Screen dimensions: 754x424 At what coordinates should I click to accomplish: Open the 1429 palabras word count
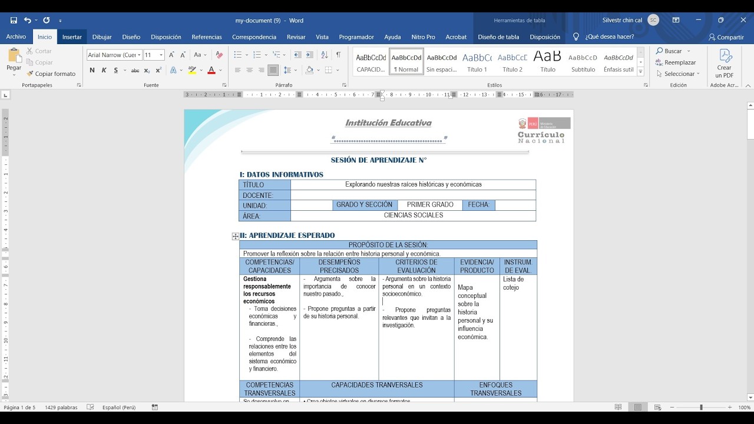point(61,407)
